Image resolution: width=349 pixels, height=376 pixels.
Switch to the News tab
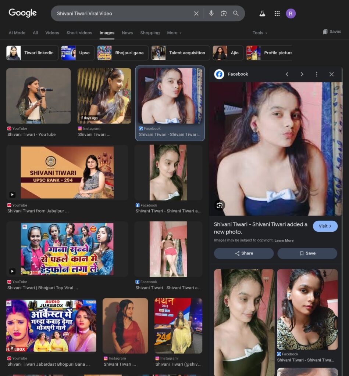point(127,33)
